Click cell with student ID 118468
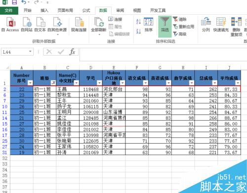 coord(91,89)
